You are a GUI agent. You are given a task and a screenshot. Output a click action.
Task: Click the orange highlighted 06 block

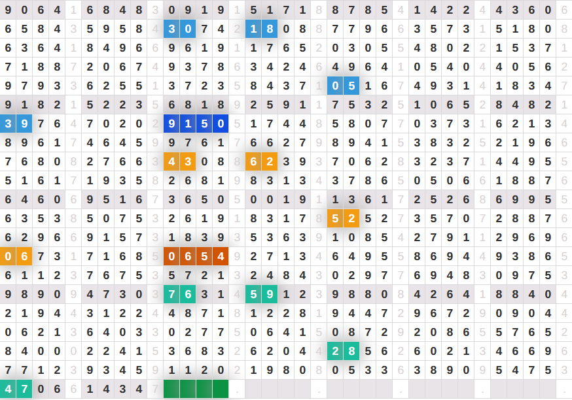16,256
